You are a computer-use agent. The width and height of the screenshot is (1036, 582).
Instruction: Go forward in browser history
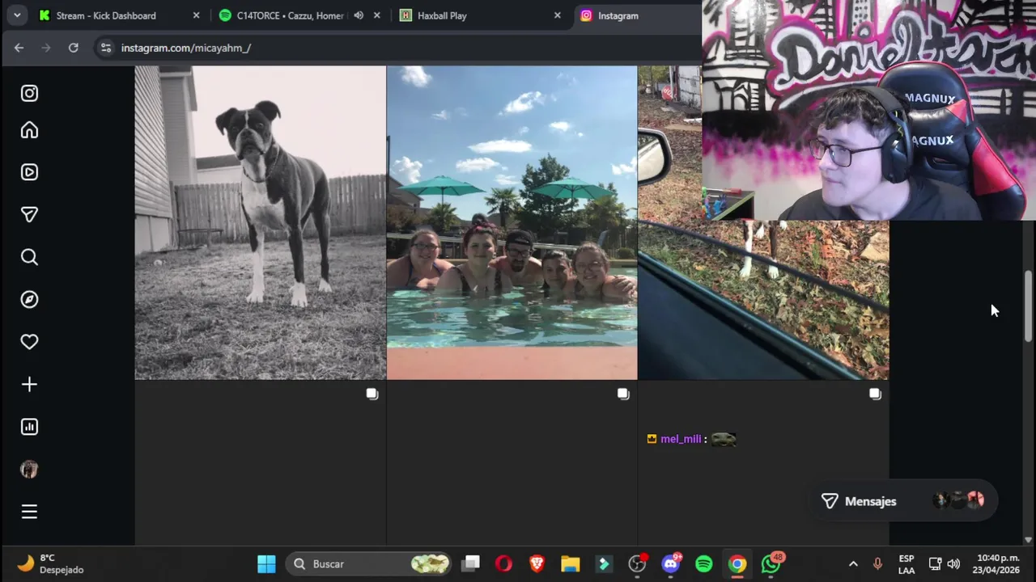coord(46,48)
